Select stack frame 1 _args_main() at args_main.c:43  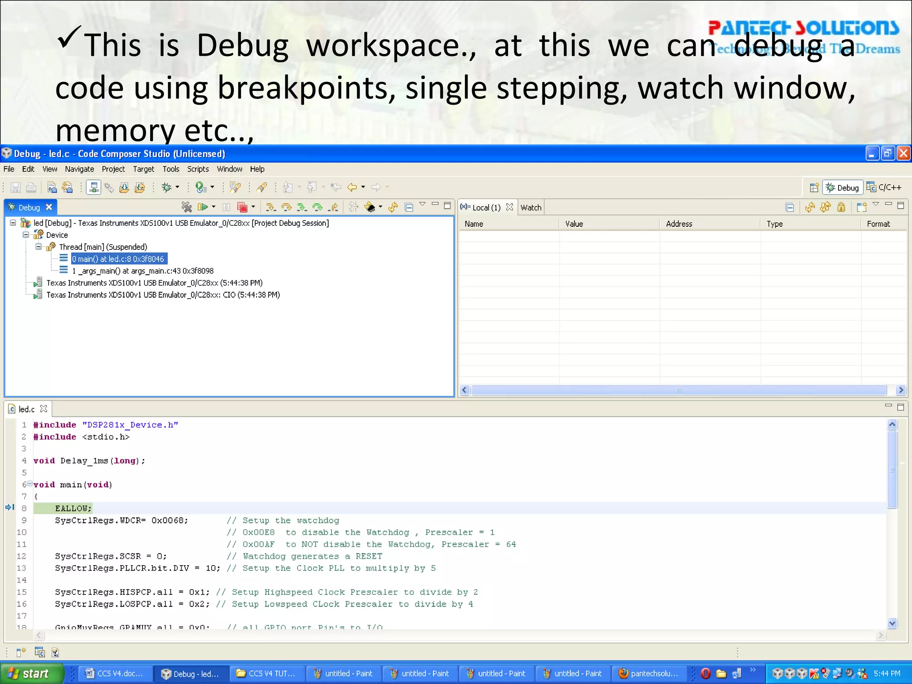142,271
